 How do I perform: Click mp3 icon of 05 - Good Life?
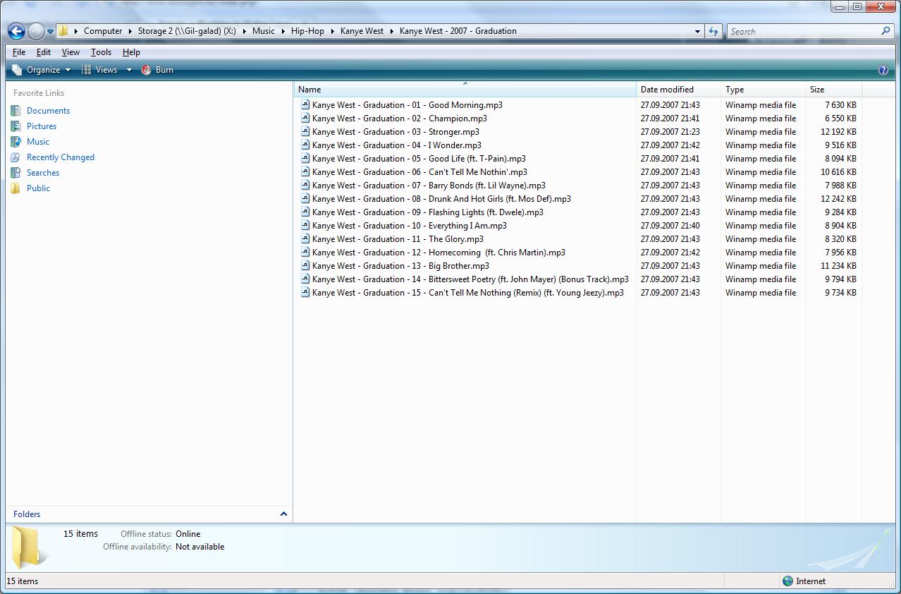(305, 158)
